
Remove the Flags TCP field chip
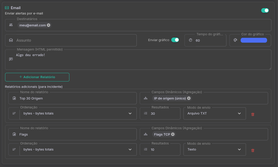coord(173,134)
